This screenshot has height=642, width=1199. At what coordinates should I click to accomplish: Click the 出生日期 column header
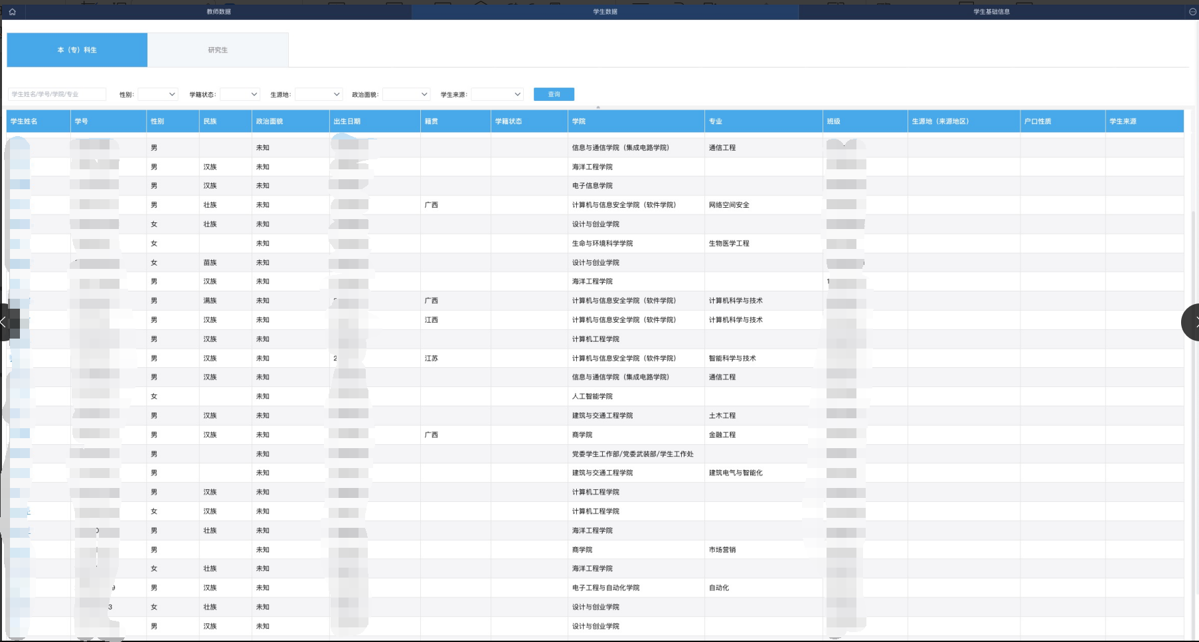(347, 121)
